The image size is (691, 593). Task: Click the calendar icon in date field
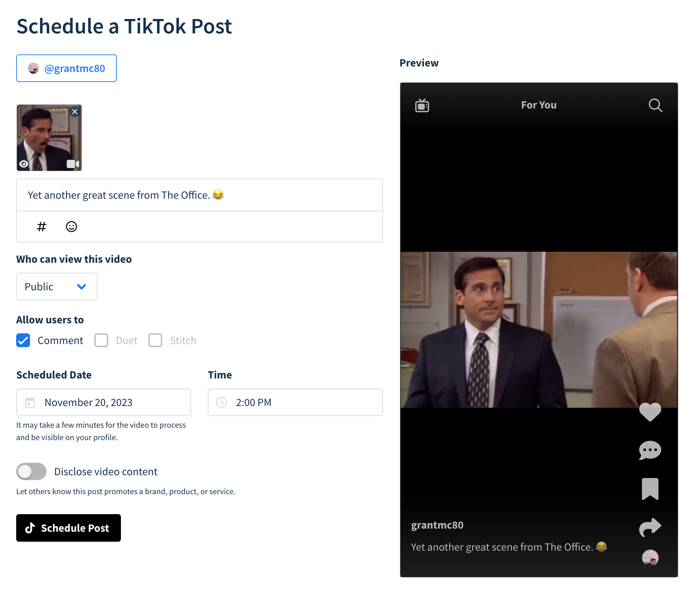click(x=30, y=402)
